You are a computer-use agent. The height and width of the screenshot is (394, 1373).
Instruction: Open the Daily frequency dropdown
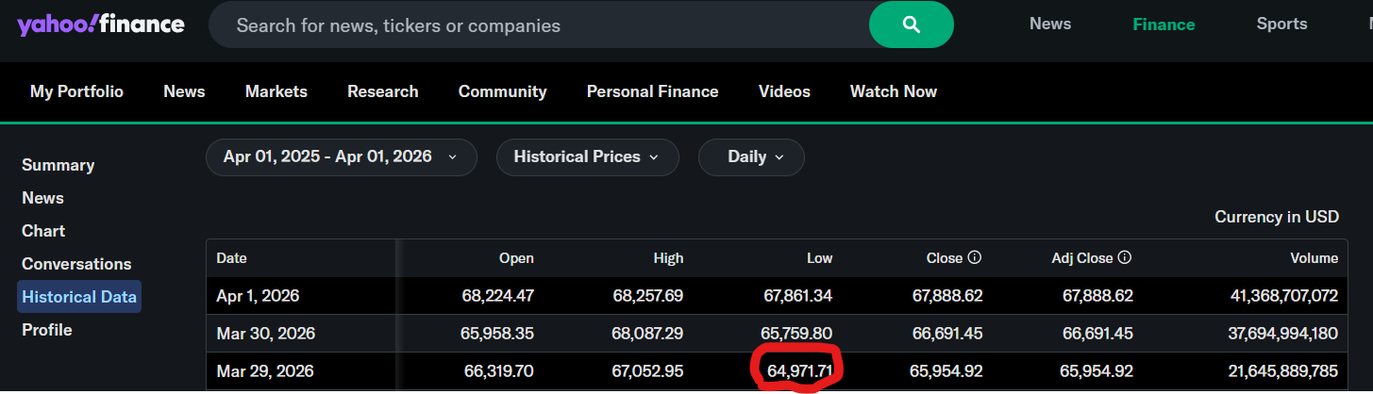[751, 157]
